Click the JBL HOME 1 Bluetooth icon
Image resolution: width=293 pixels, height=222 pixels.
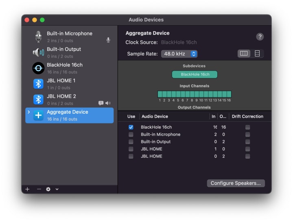pyautogui.click(x=38, y=84)
